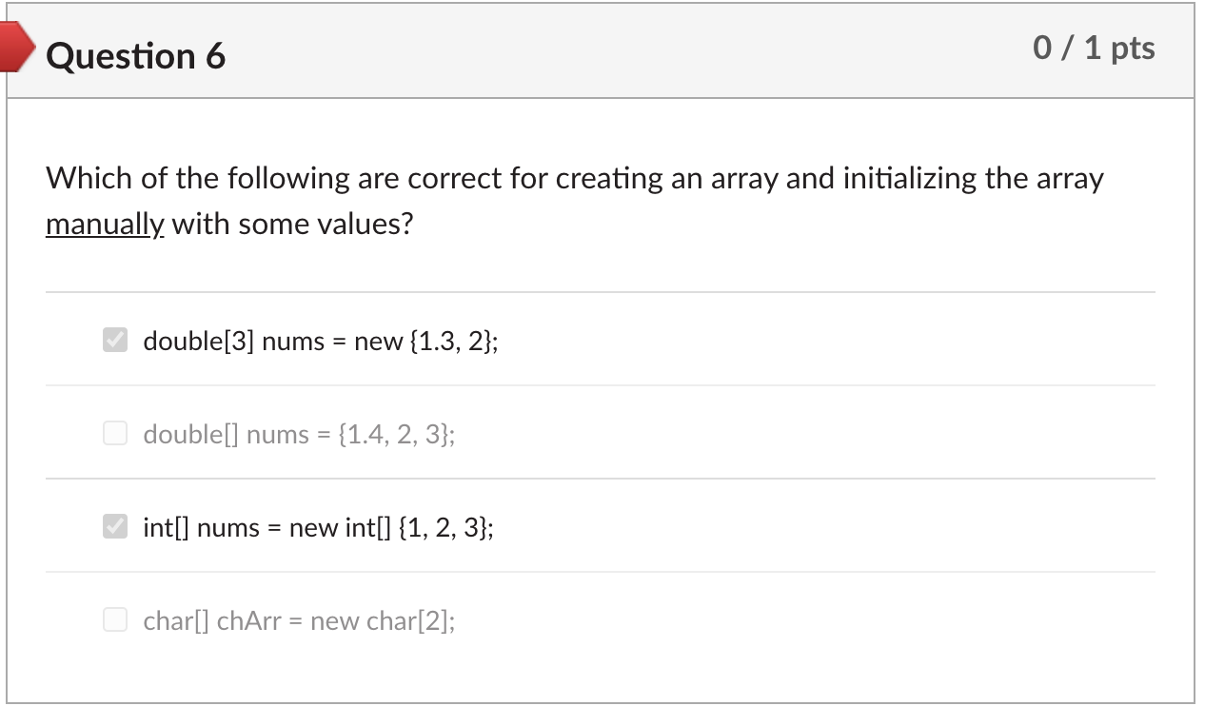Click the 'Question 6' heading

[x=136, y=56]
